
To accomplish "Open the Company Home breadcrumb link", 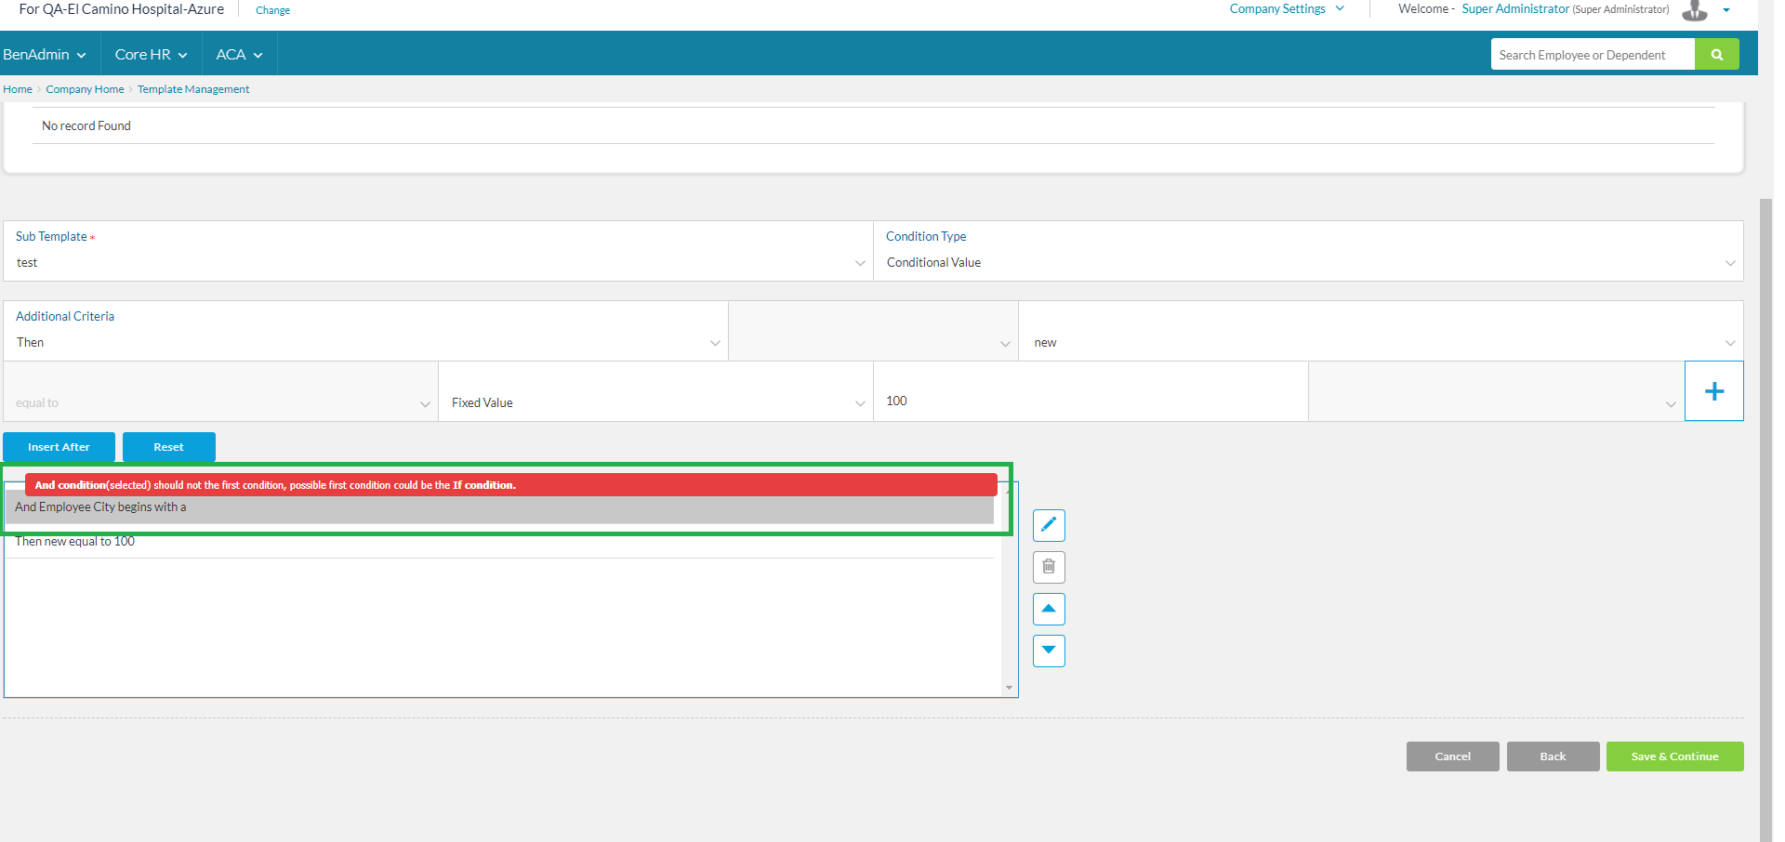I will [85, 89].
